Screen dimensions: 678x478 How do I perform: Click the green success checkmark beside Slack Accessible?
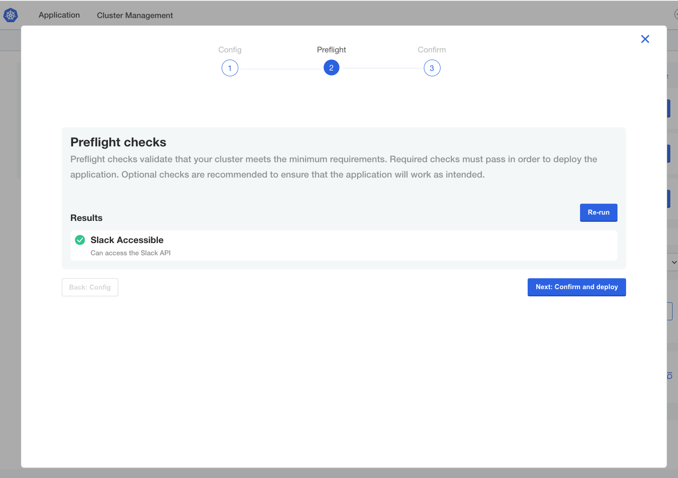click(x=80, y=240)
